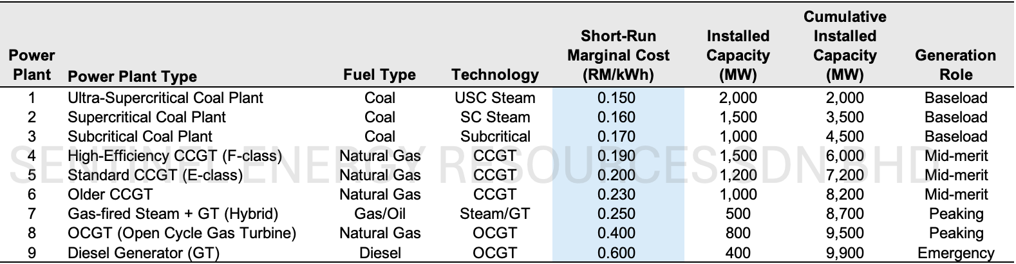Select the Diesel Generator (GT) row label
Viewport: 1016px width, 264px height.
144,253
